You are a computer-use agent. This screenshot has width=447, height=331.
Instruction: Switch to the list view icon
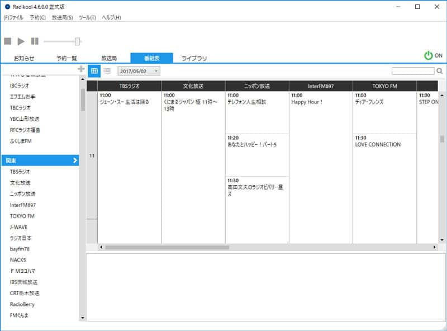(107, 70)
